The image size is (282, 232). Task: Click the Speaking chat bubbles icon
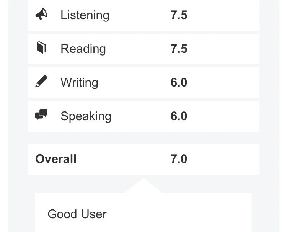tap(41, 114)
